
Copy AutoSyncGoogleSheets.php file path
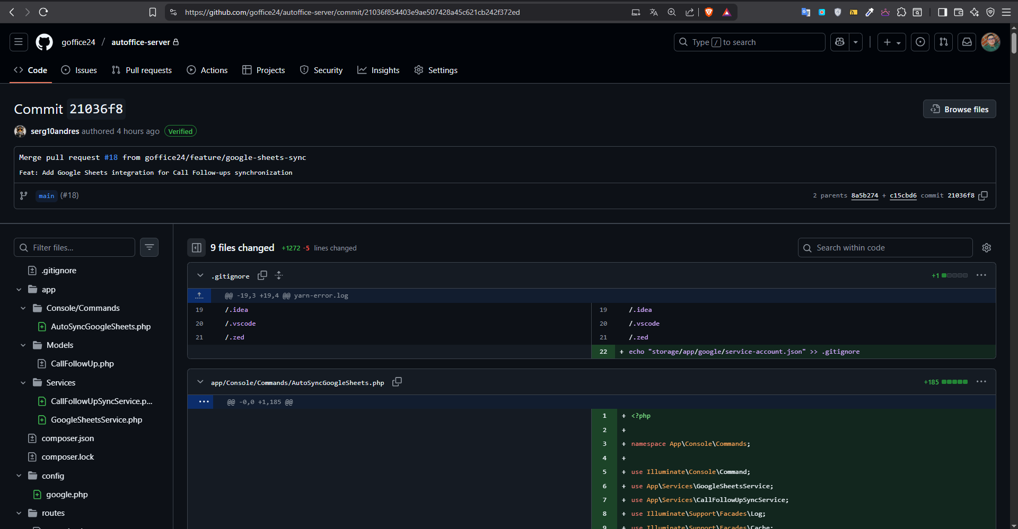pyautogui.click(x=397, y=382)
